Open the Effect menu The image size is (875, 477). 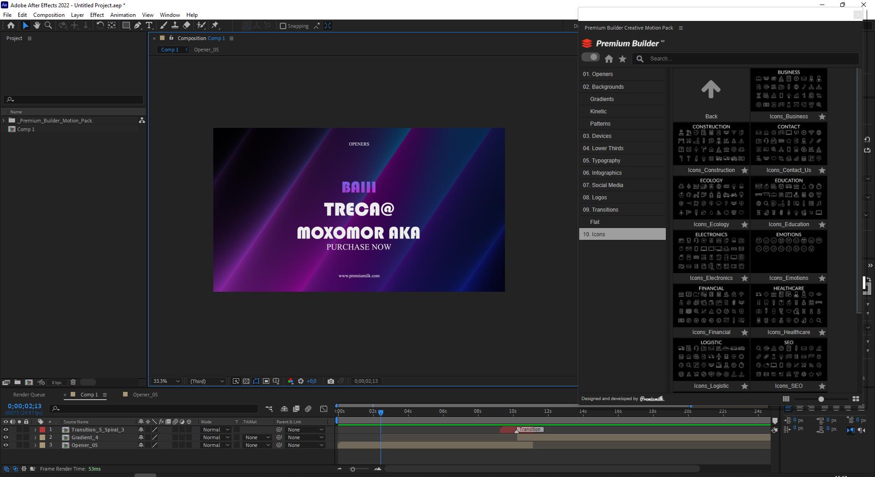pyautogui.click(x=97, y=15)
